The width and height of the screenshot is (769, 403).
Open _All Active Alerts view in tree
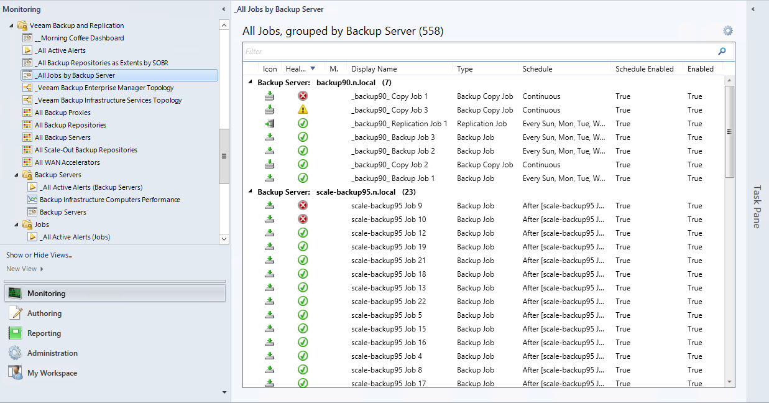click(60, 50)
